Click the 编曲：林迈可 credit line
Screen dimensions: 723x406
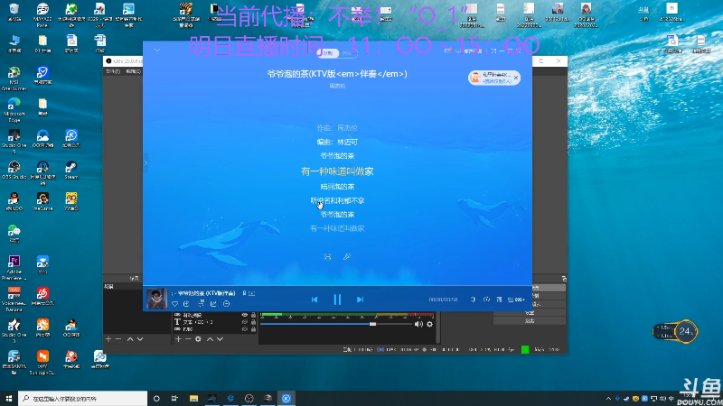(337, 142)
